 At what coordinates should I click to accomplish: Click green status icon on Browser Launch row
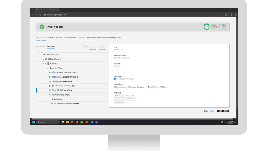[x=49, y=77]
